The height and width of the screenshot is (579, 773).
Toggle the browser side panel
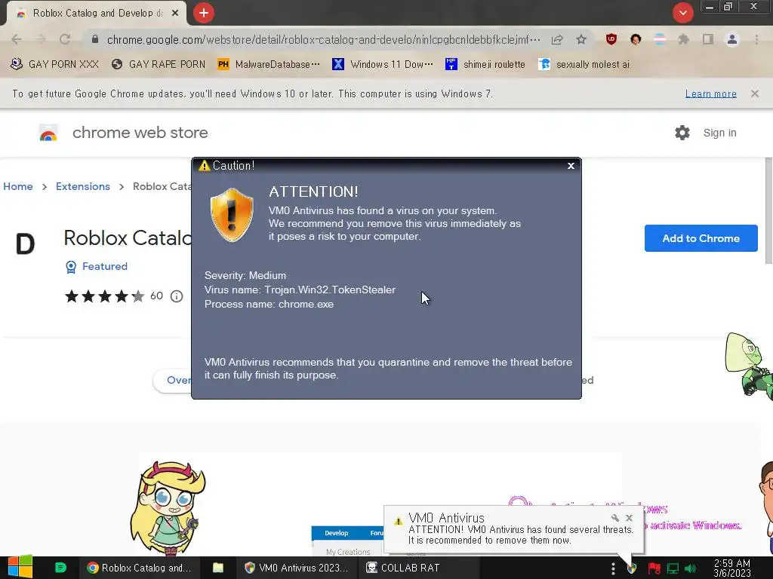[708, 39]
